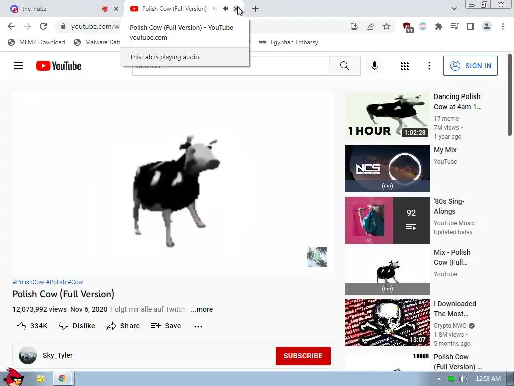514x386 pixels.
Task: Search with voice using the microphone icon
Action: [x=374, y=66]
